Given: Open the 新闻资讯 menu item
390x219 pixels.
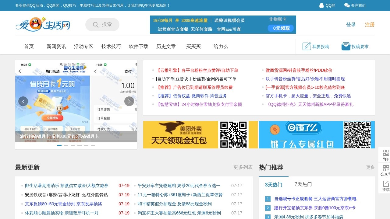Looking at the screenshot, I should coord(56,47).
